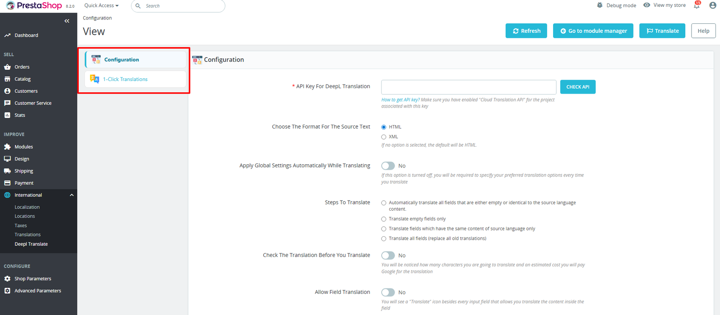Image resolution: width=720 pixels, height=315 pixels.
Task: Click the Orders basket icon
Action: [x=7, y=67]
